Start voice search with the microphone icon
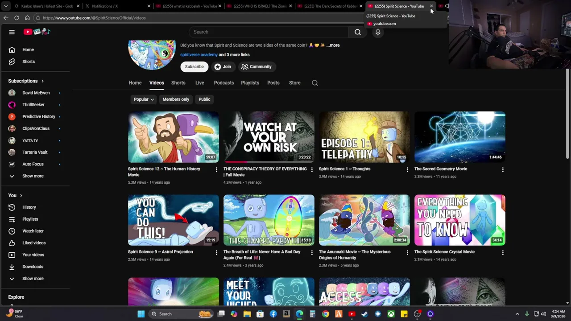This screenshot has height=321, width=571. coord(378,32)
